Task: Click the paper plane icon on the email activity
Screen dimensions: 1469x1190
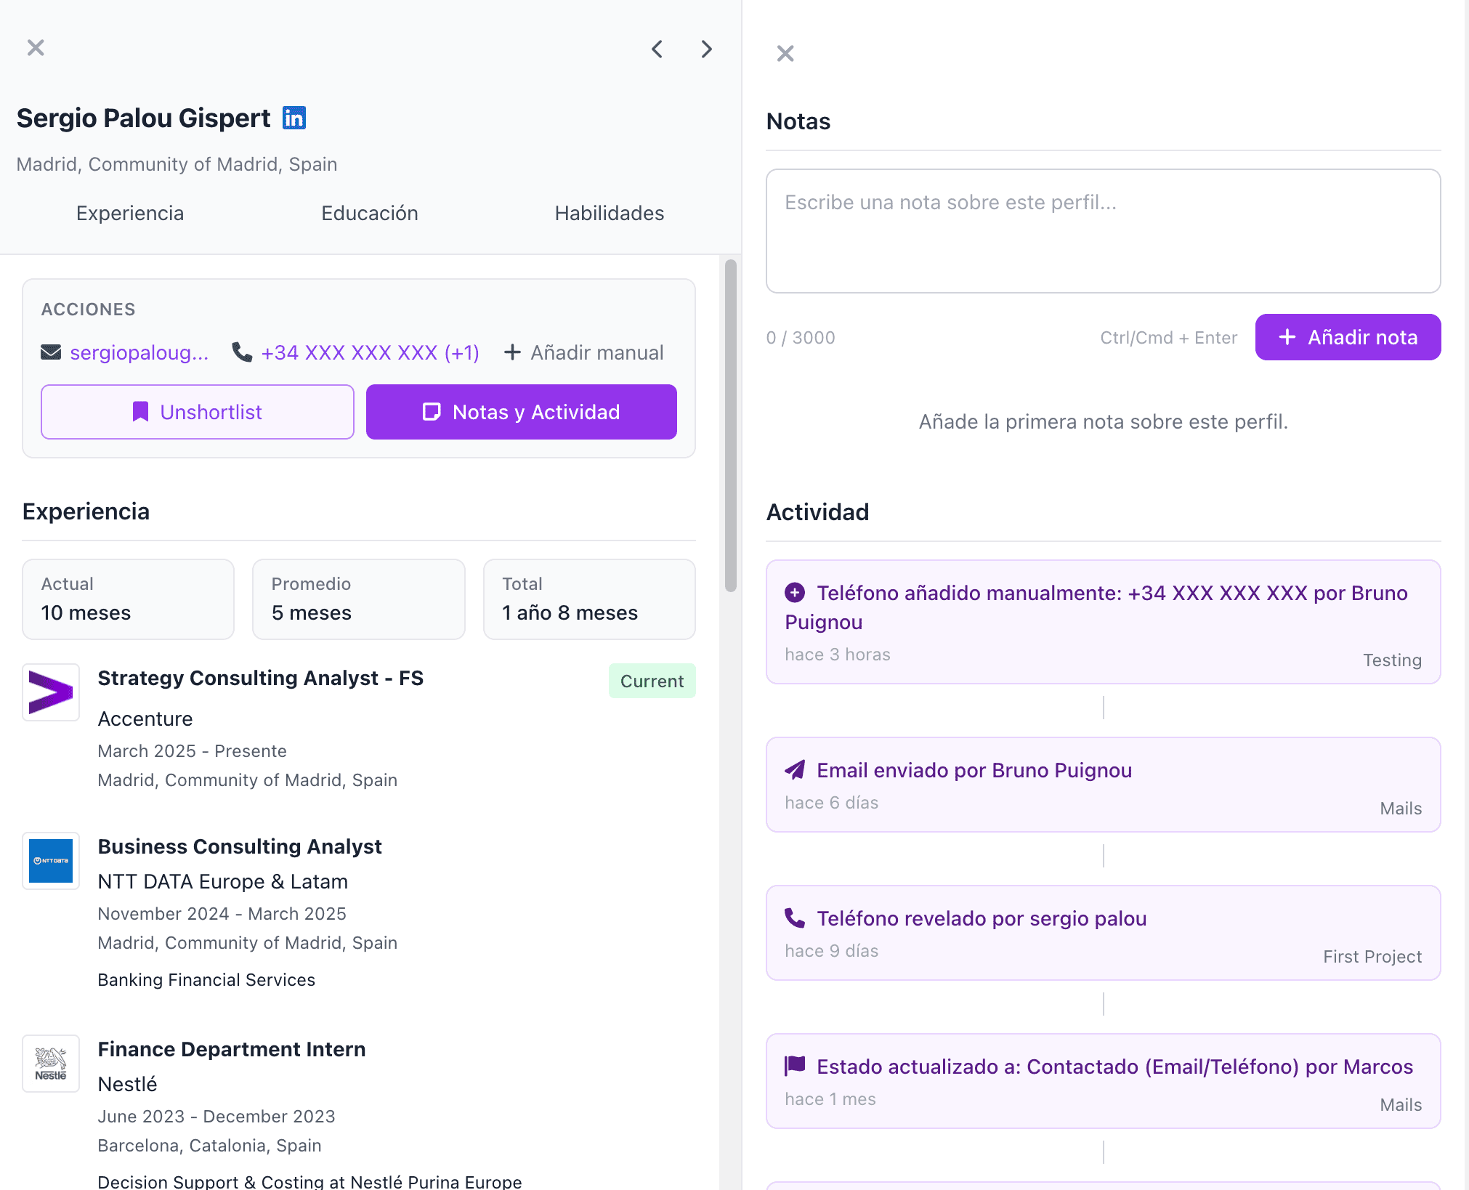Action: pos(794,770)
